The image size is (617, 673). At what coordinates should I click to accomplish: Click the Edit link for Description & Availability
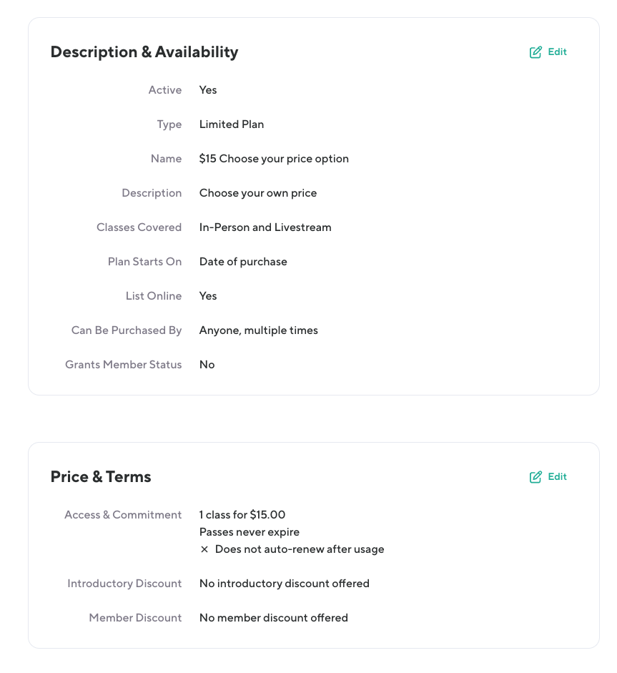point(557,52)
